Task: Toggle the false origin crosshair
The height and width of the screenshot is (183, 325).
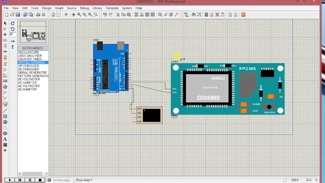Action: click(x=66, y=14)
